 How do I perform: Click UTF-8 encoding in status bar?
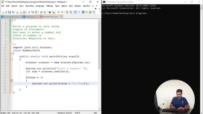click(x=77, y=113)
